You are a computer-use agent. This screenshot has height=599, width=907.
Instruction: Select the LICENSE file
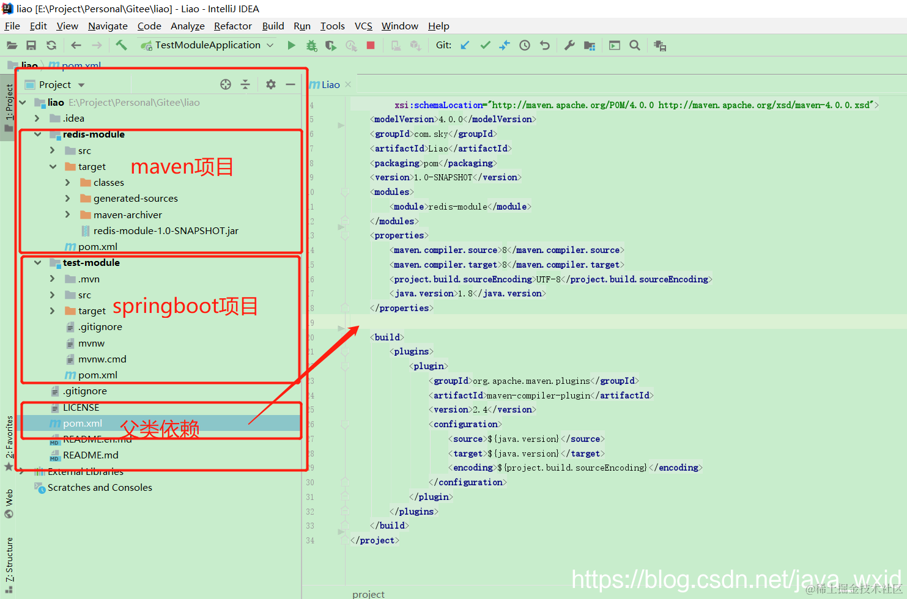81,407
